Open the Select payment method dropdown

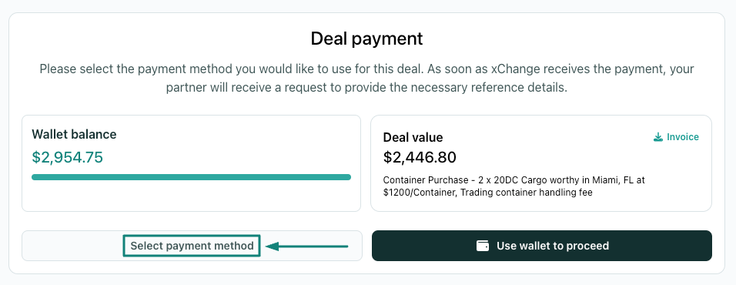pyautogui.click(x=192, y=246)
